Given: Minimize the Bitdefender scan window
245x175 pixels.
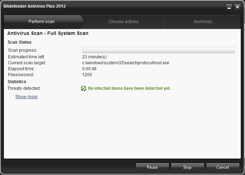Looking at the screenshot, I should [229, 7].
